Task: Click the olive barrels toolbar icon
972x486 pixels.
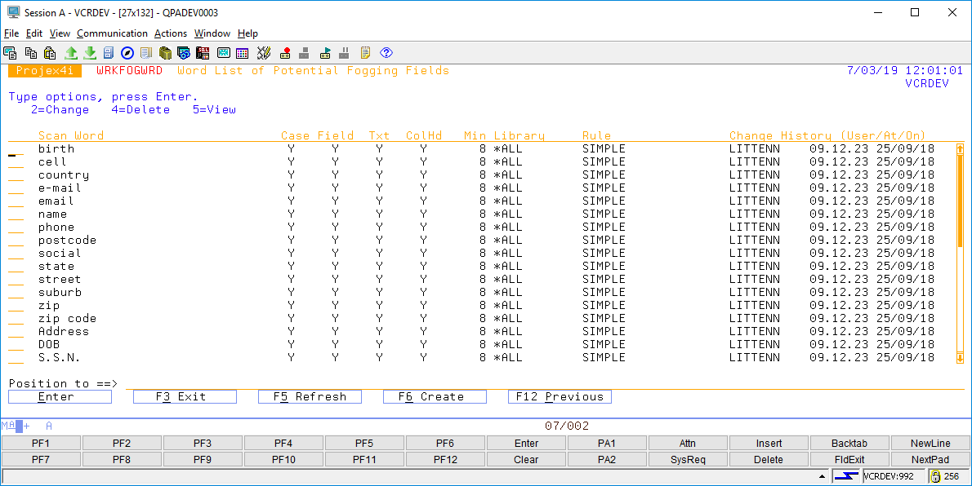Action: coord(165,53)
